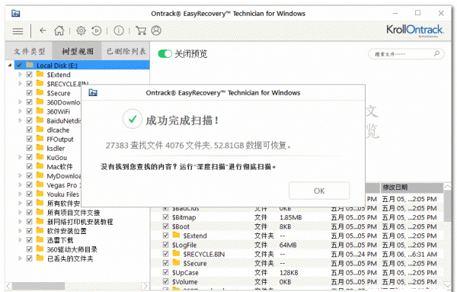Expand the 迅雷下载 tree node
This screenshot has width=457, height=292.
coord(20,240)
